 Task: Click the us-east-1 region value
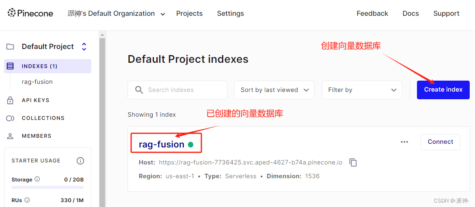180,176
